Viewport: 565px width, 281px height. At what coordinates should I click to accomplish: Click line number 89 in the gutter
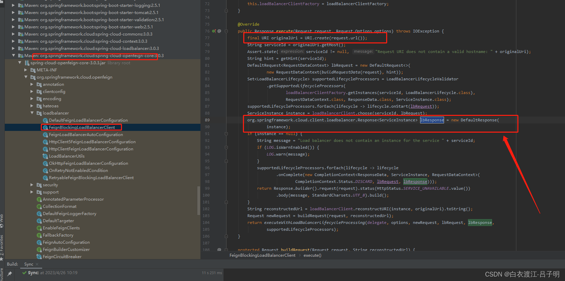(207, 120)
